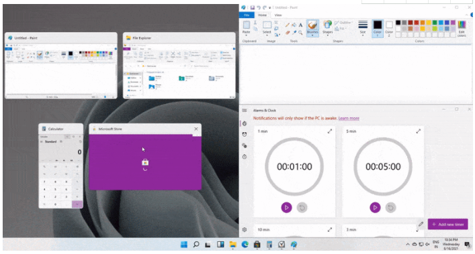Select the Text tool in Paint
Screen dimensions: 475x254
(300, 25)
